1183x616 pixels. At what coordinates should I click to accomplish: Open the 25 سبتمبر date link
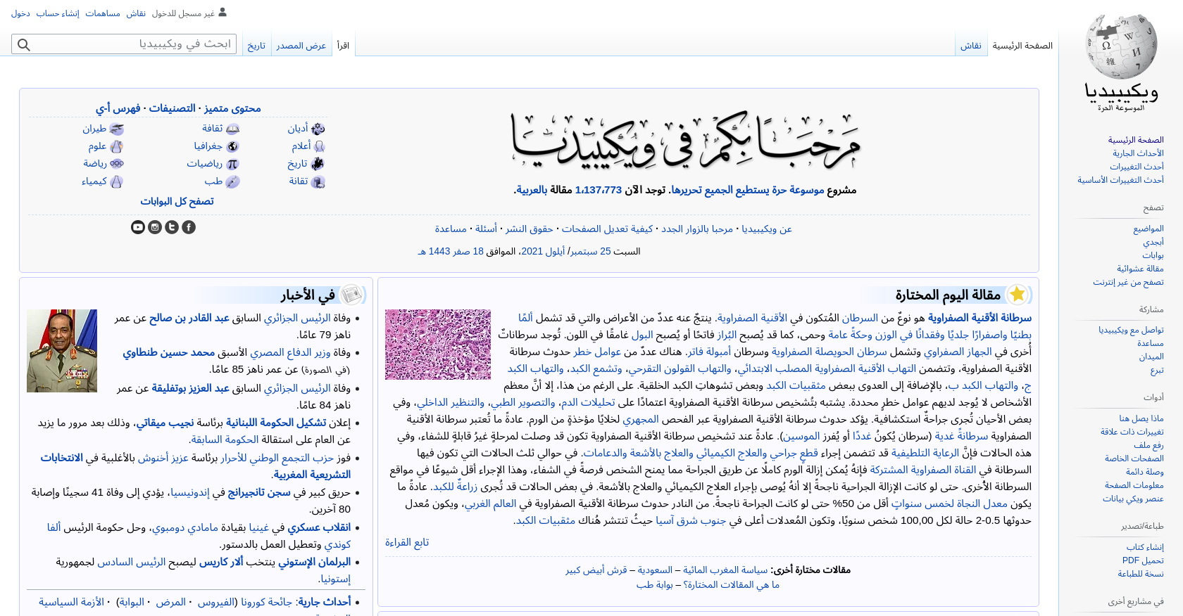point(590,251)
